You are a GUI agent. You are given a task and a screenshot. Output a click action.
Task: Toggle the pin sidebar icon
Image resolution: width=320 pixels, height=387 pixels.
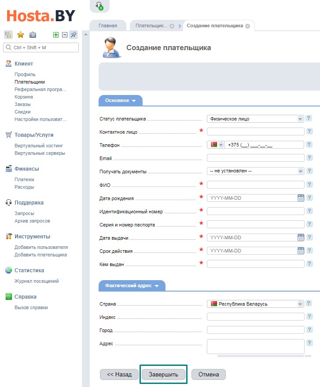[x=74, y=35]
